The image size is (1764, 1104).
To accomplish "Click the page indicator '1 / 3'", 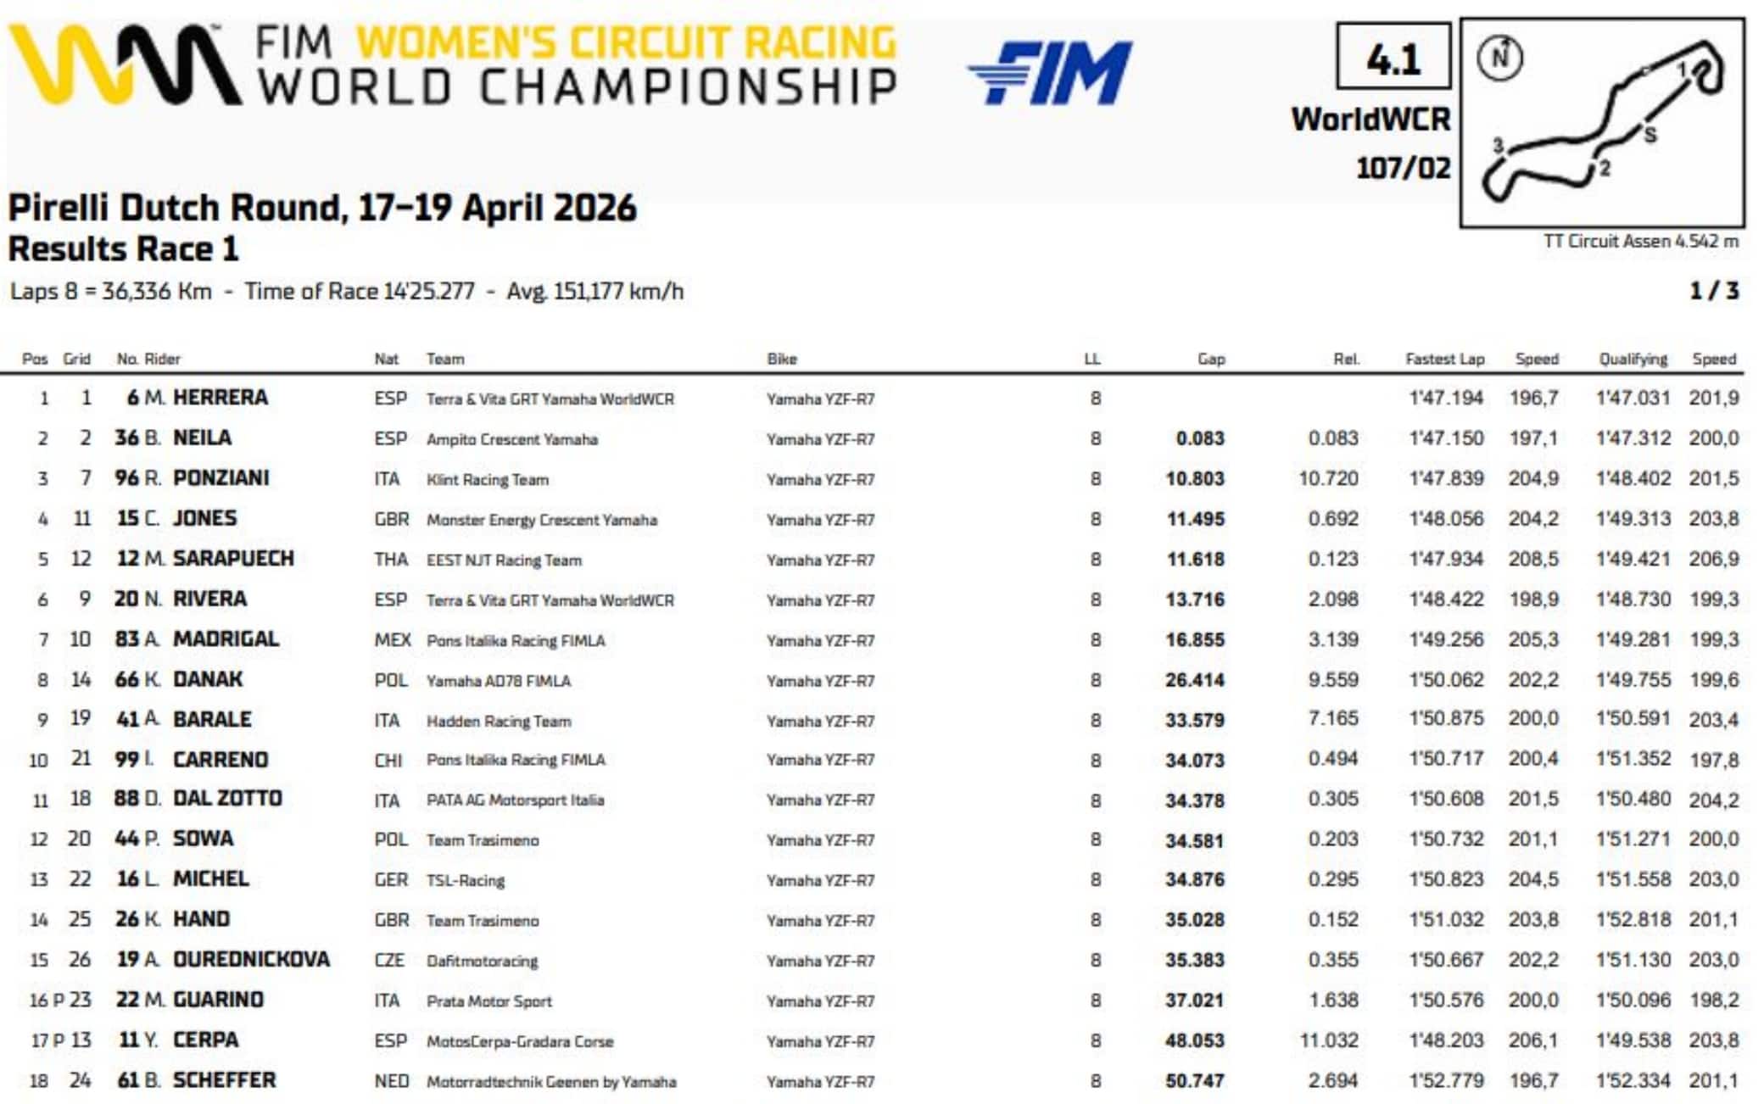I will click(x=1714, y=292).
